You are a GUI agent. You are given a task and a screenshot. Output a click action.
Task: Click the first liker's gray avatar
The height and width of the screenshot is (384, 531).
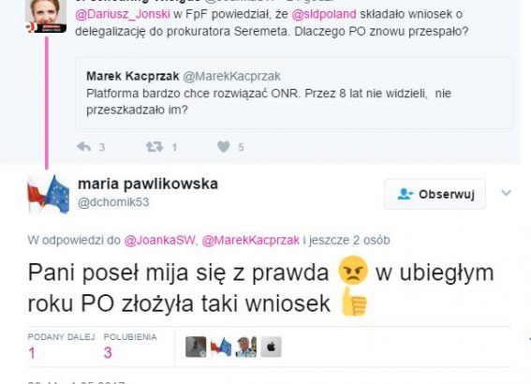[196, 347]
